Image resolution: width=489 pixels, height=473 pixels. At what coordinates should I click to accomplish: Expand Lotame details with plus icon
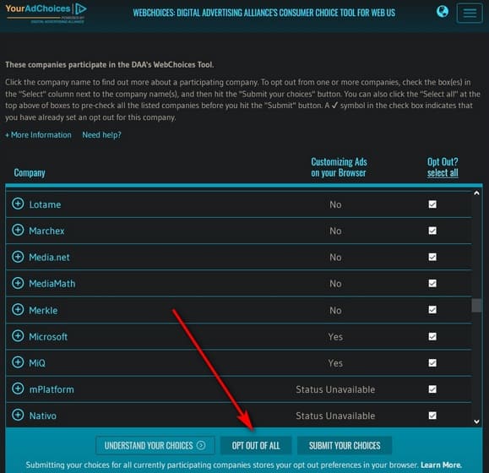click(x=18, y=204)
